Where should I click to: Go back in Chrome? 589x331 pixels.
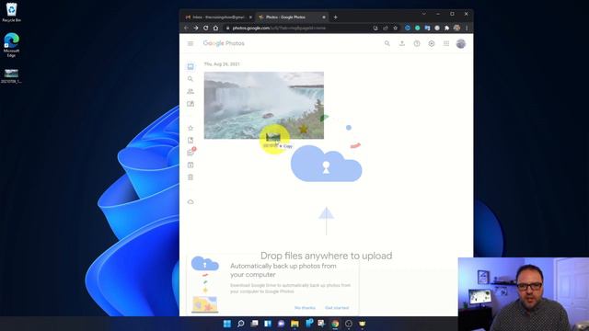[x=186, y=28]
